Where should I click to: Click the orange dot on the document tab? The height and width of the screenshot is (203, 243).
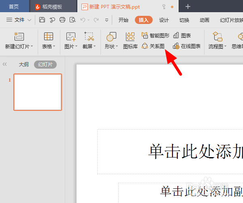coord(172,7)
